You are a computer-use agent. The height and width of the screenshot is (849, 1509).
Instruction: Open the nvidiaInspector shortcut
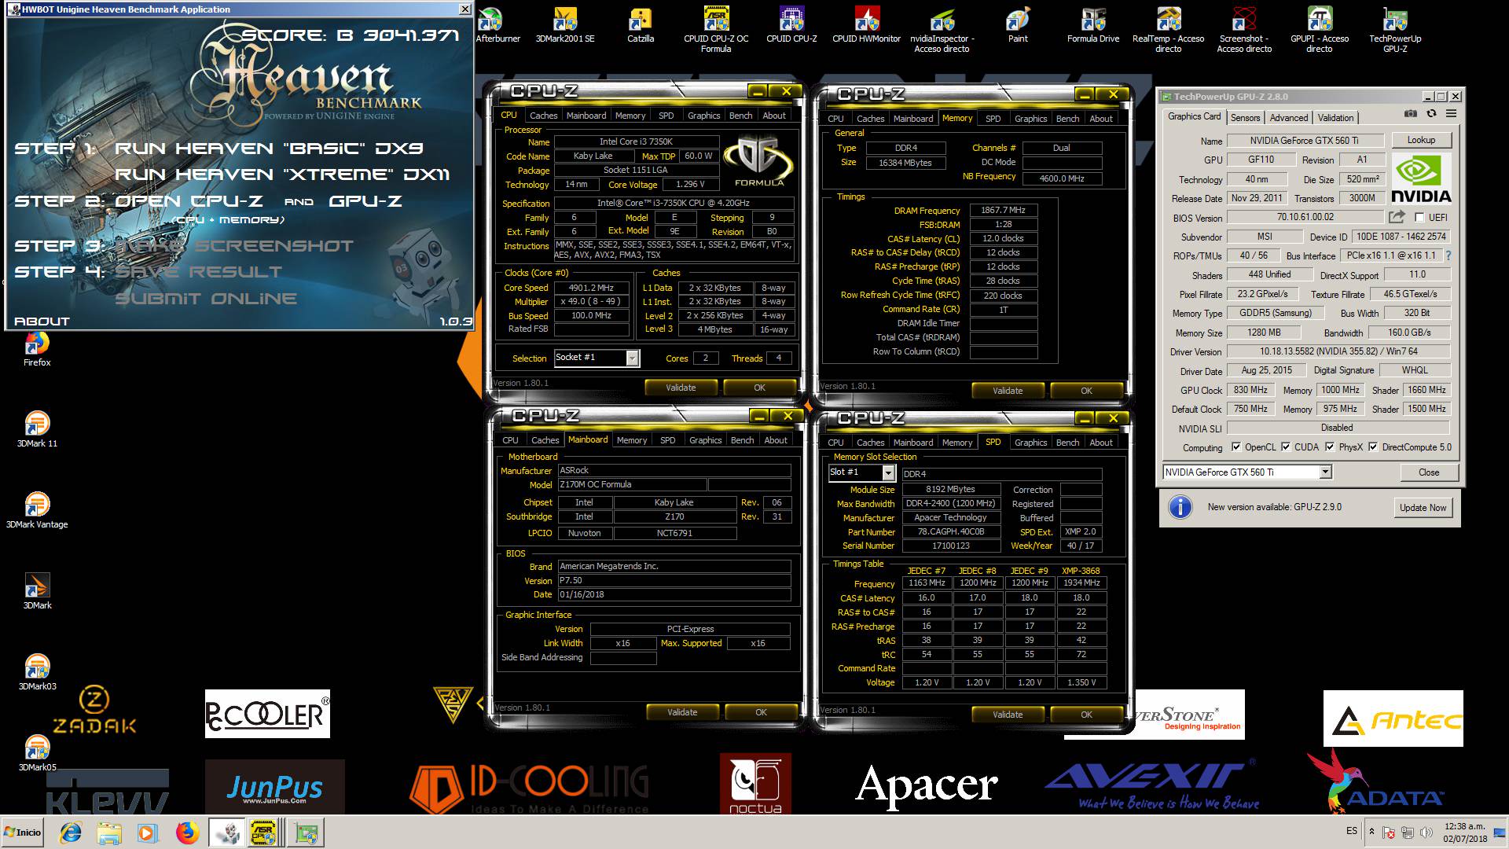[x=942, y=30]
